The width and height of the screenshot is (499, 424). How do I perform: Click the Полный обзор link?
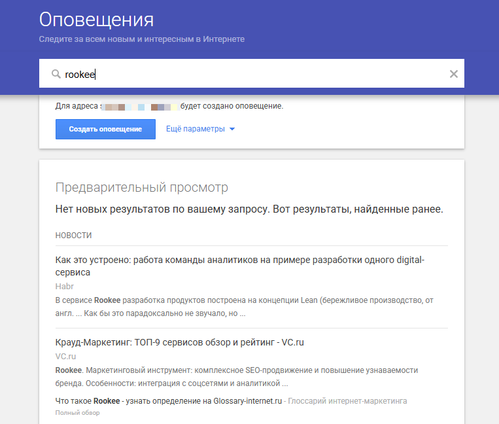tap(77, 412)
